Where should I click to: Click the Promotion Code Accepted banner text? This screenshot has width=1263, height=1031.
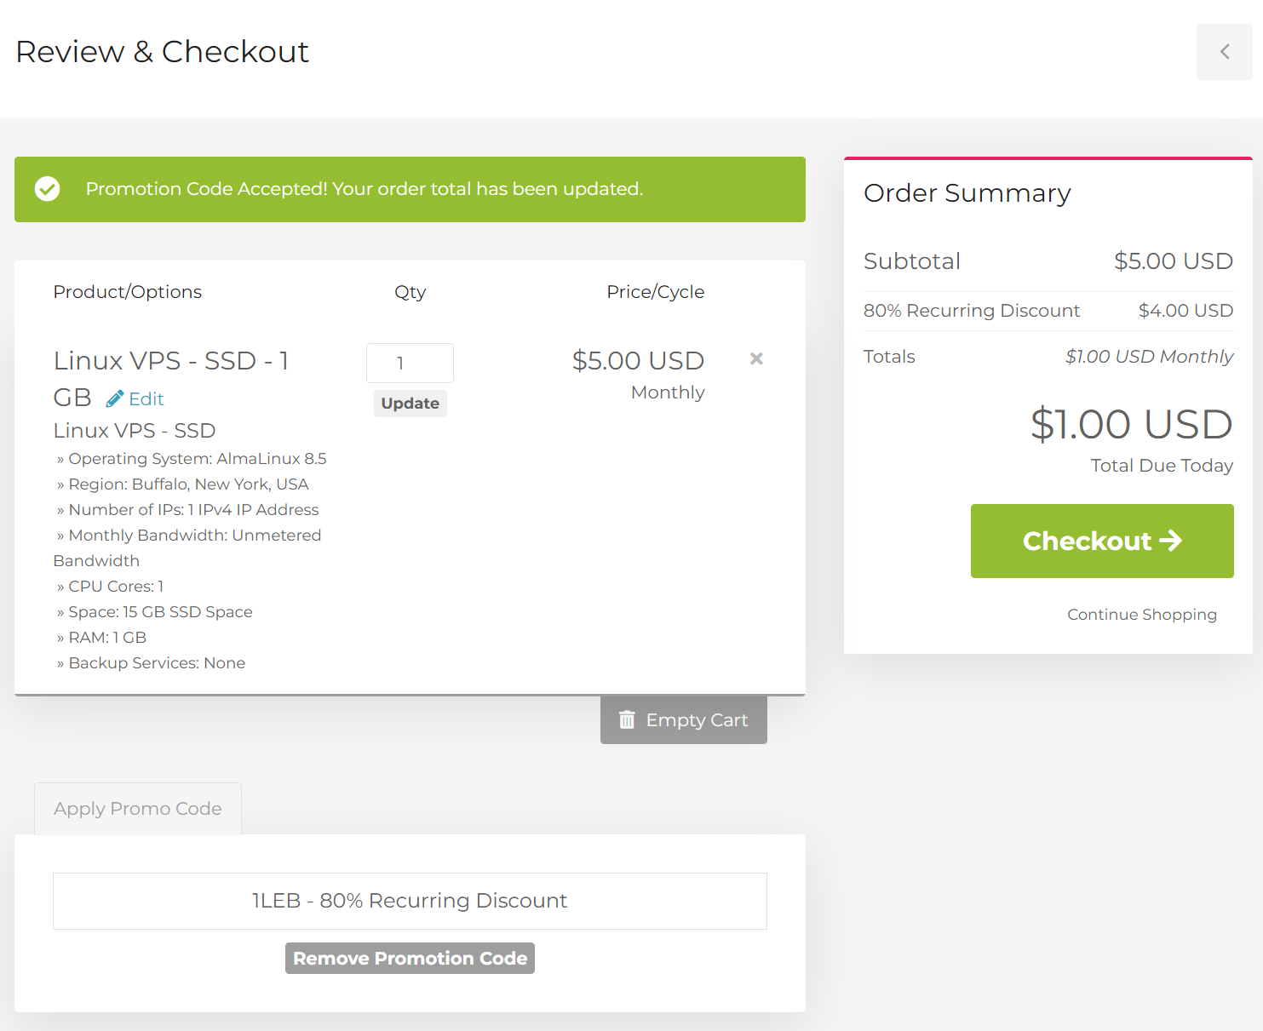364,189
